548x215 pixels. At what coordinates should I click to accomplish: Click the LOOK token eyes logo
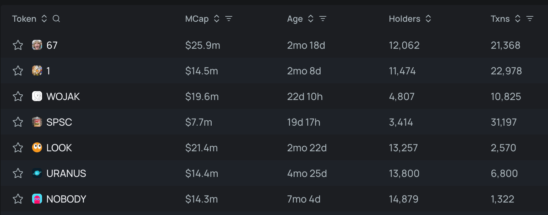pos(37,148)
